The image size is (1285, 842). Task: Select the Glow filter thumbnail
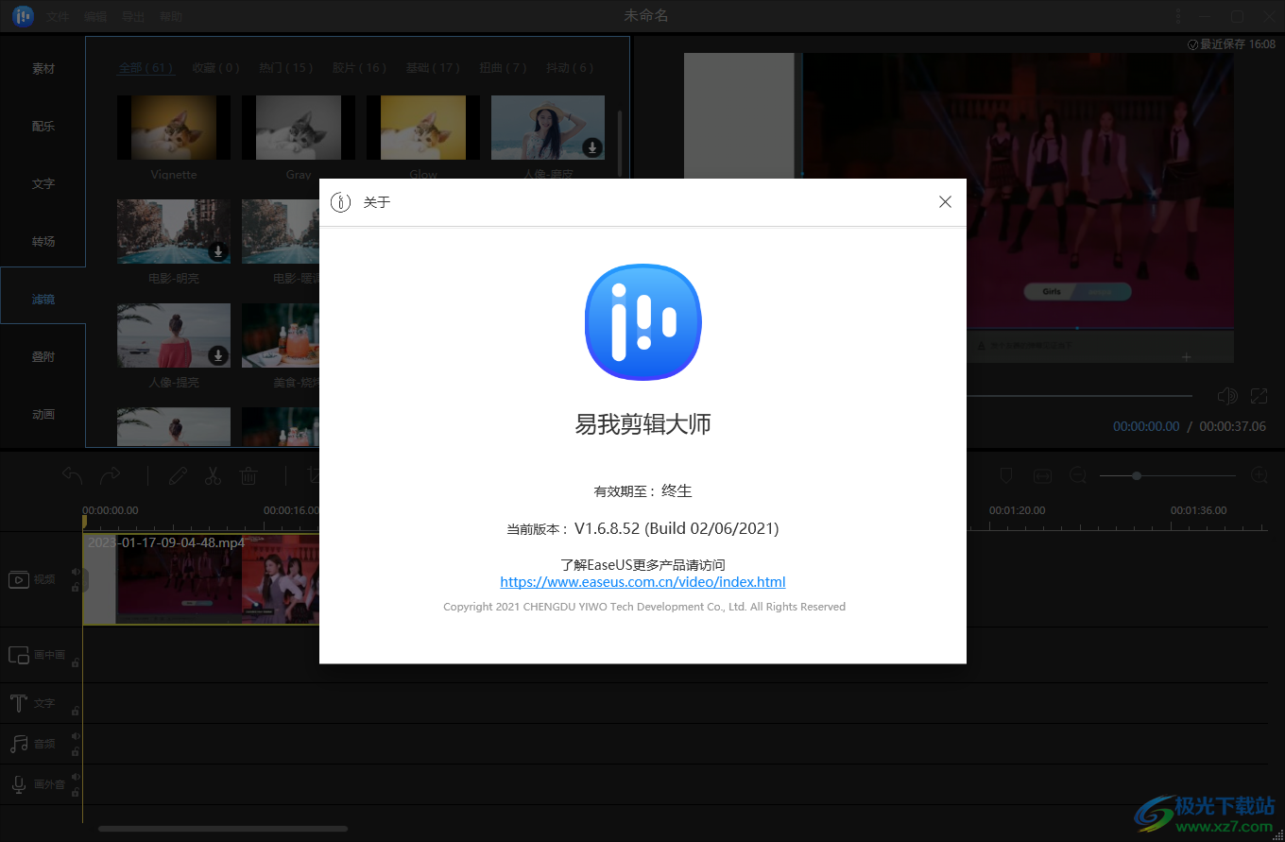pos(423,128)
